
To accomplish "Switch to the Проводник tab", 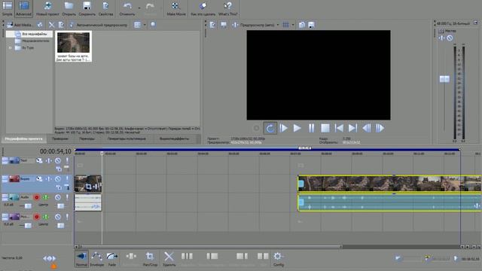I will pyautogui.click(x=60, y=139).
